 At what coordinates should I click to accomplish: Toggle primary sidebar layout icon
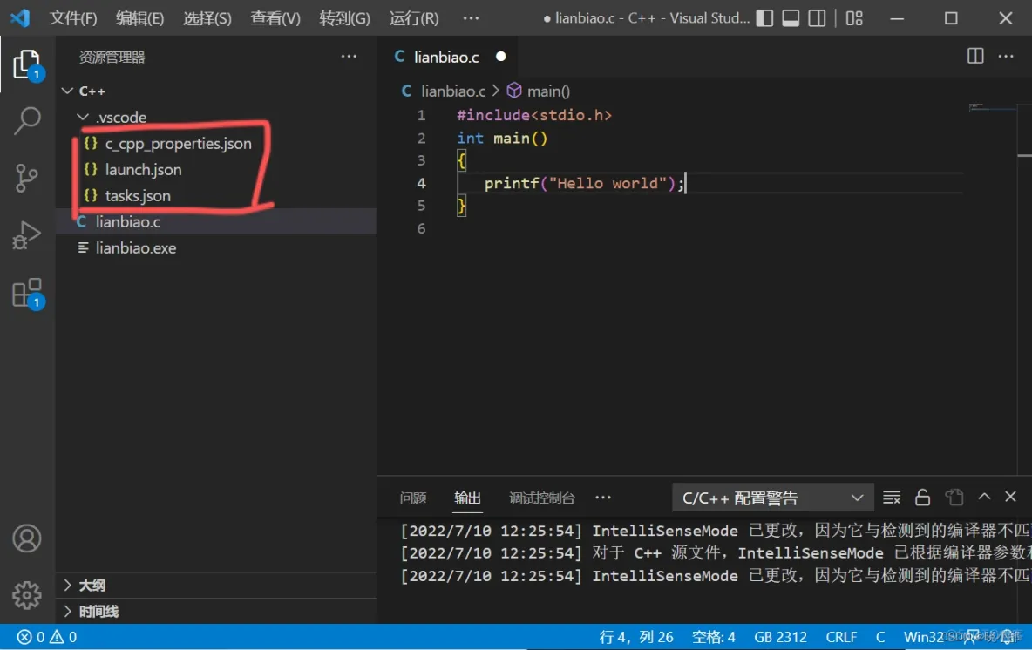click(x=764, y=17)
